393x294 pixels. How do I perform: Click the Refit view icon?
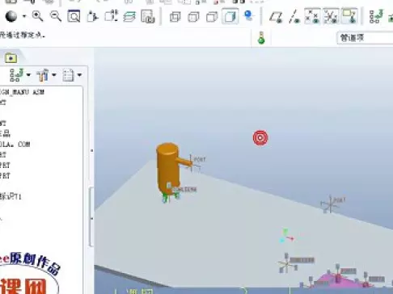74,16
